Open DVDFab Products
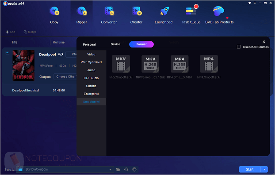 [219, 15]
